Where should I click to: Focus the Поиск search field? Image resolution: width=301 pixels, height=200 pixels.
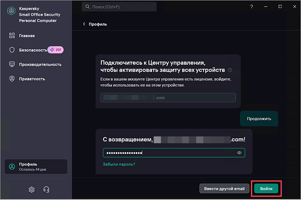coord(119,7)
